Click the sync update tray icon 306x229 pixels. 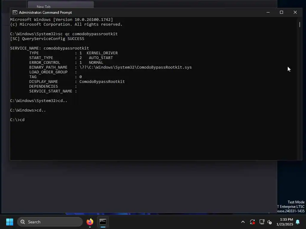(x=252, y=222)
